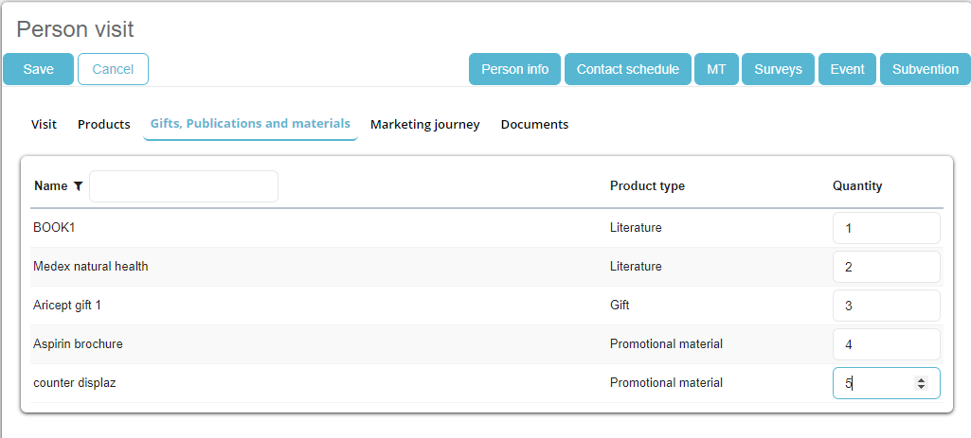Viewport: 971px width, 438px height.
Task: Click the MT button
Action: 716,69
